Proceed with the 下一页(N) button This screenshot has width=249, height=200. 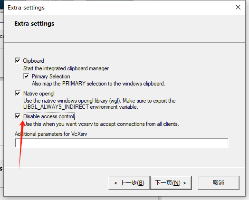coord(171,183)
